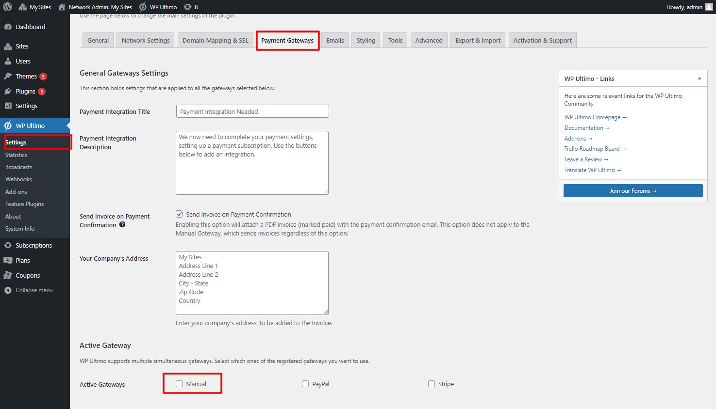This screenshot has height=409, width=716.
Task: Click the Your Company's Address textarea
Action: coord(252,283)
